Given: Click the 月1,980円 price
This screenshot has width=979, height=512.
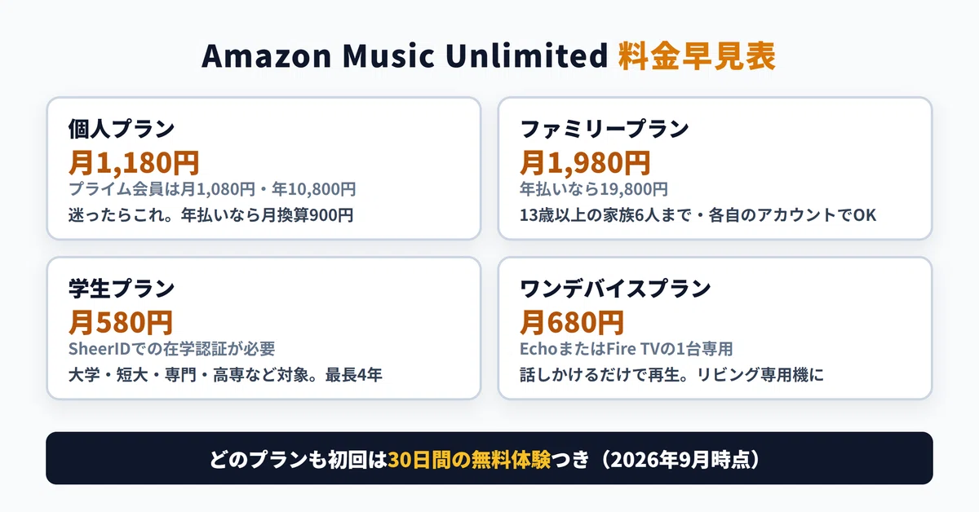Looking at the screenshot, I should pyautogui.click(x=585, y=163).
